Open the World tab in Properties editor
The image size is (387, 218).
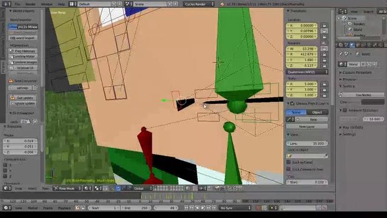[352, 45]
